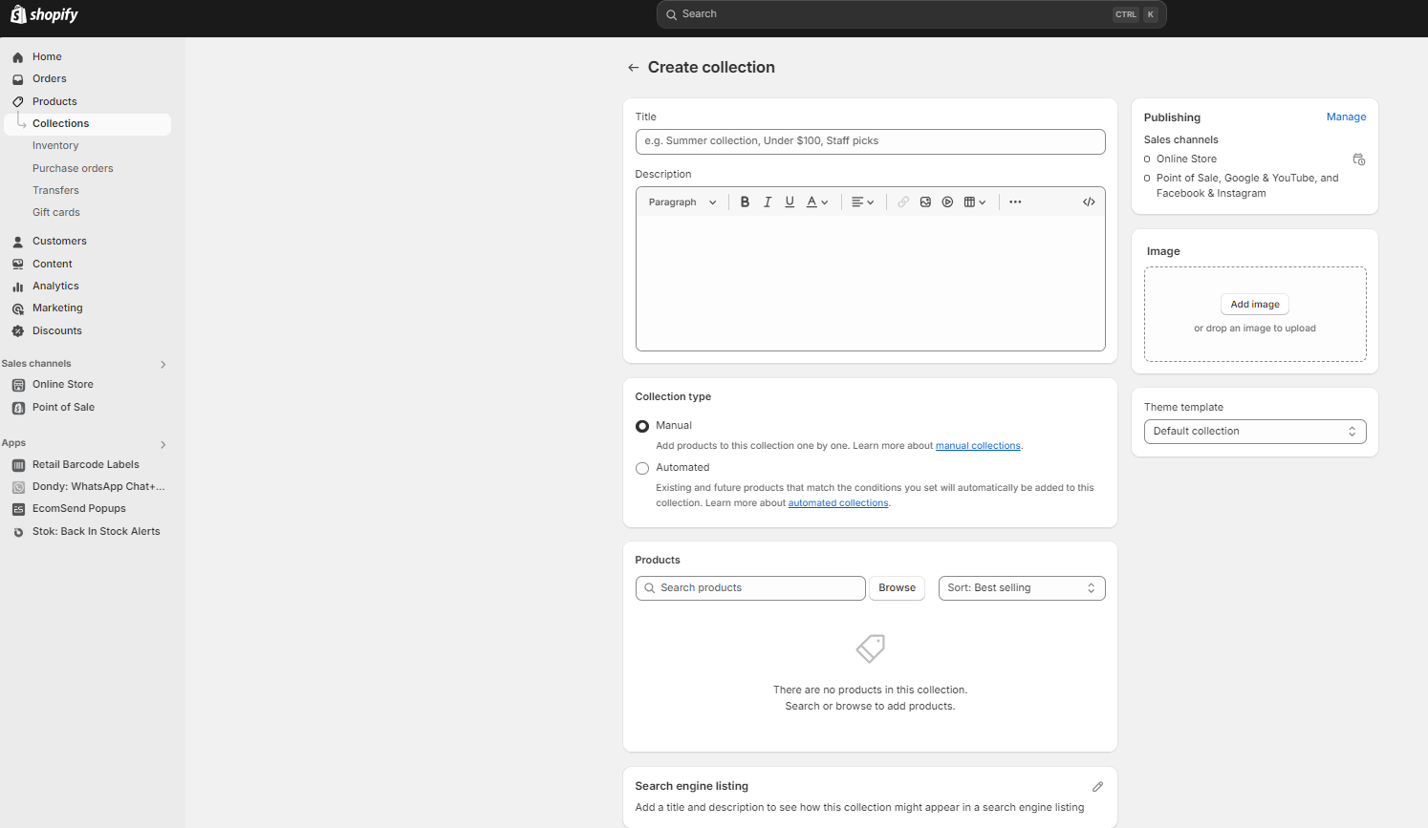The height and width of the screenshot is (828, 1428).
Task: Click the Apps sidebar heading
Action: pyautogui.click(x=13, y=443)
